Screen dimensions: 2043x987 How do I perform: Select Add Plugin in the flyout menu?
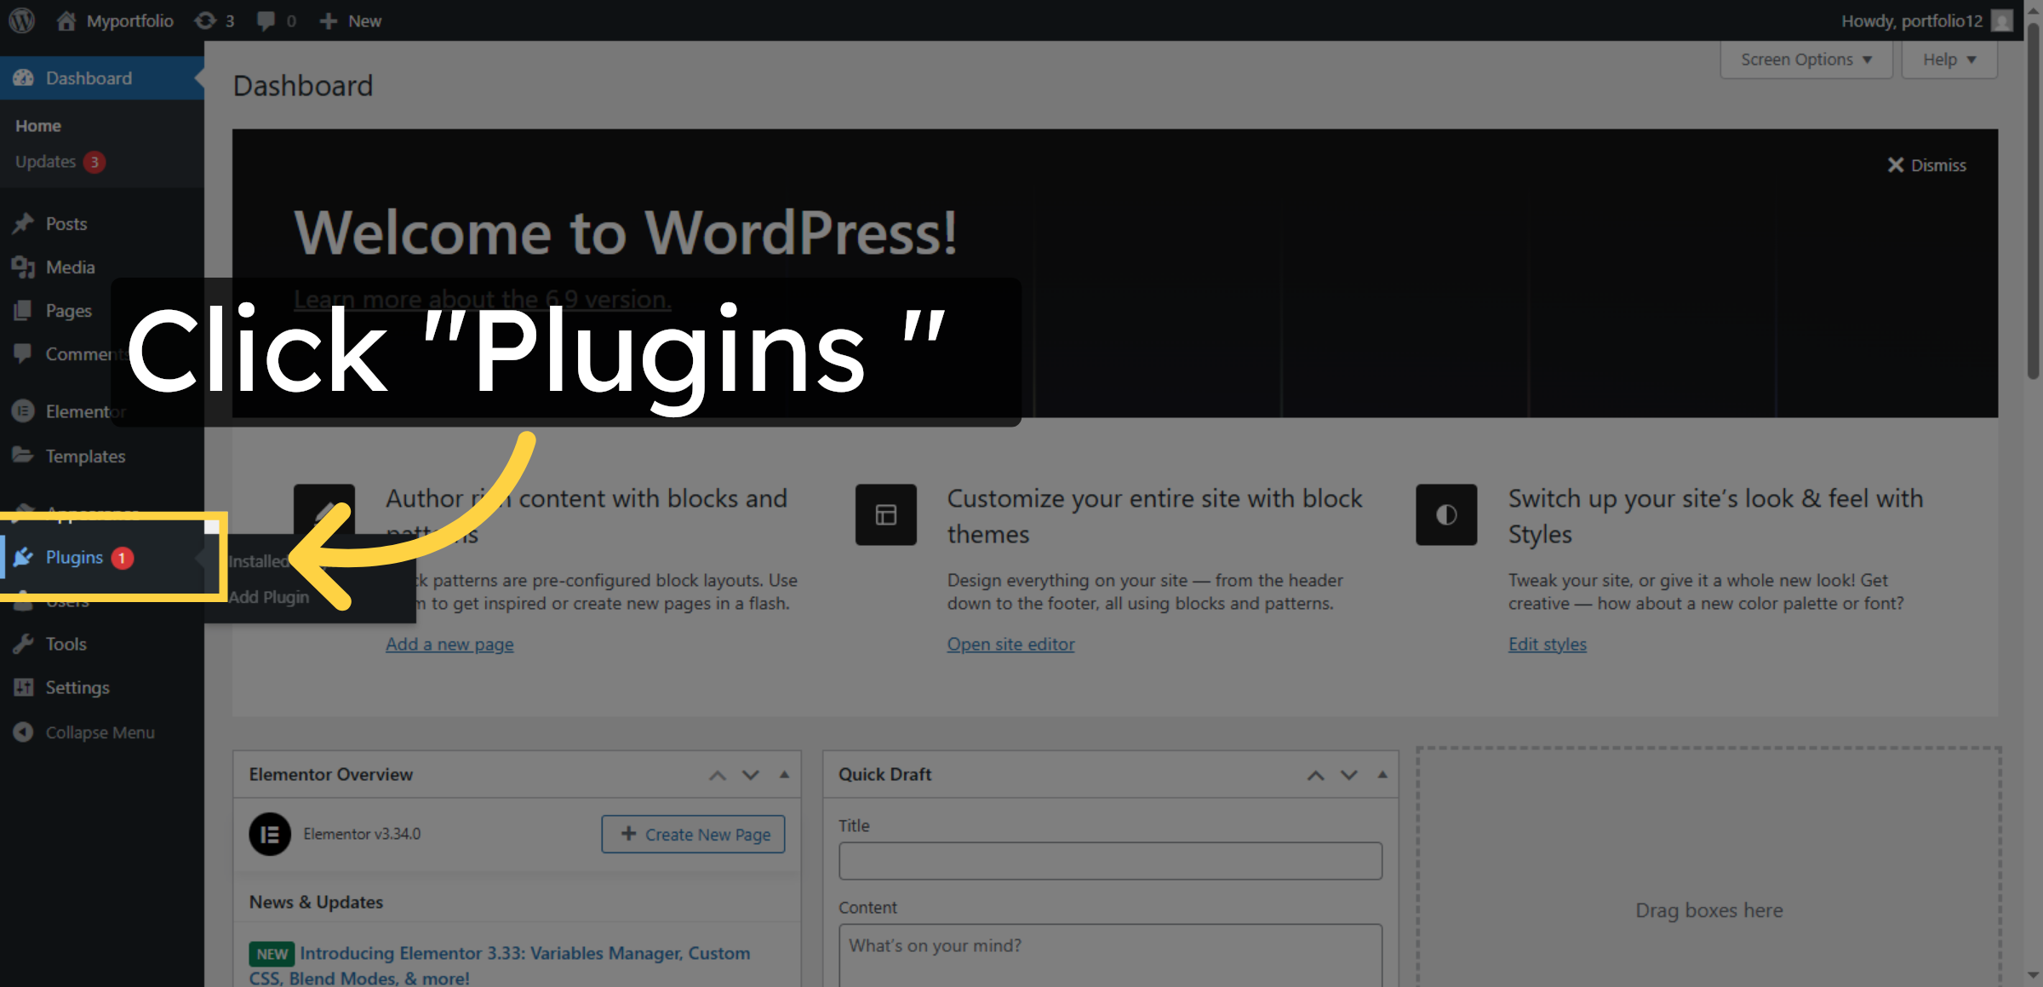tap(270, 597)
